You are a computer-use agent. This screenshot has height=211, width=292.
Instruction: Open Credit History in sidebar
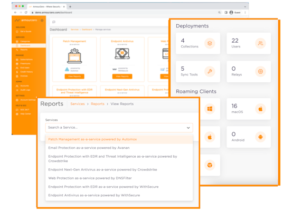[24, 72]
